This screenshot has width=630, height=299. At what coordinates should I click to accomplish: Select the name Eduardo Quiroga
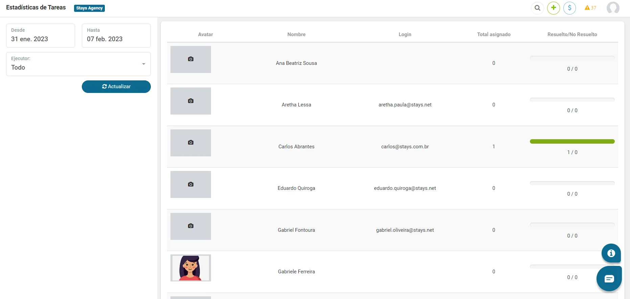click(297, 188)
